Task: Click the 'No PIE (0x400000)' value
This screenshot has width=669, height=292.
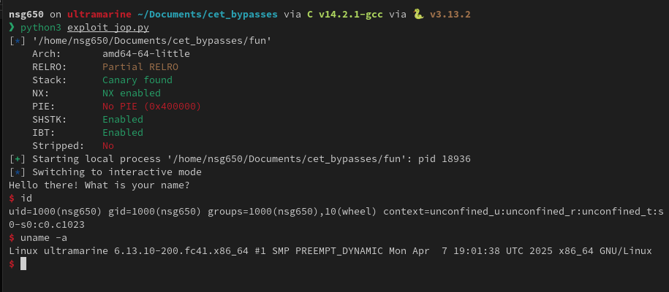Action: (152, 106)
